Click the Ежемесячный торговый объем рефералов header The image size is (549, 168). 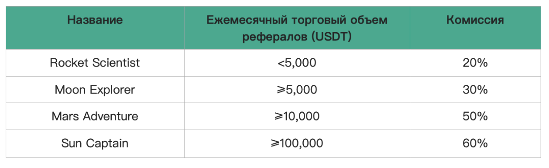tap(297, 28)
